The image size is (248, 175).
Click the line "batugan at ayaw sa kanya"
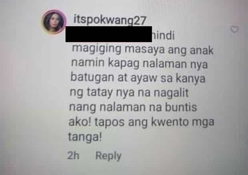coord(138,78)
